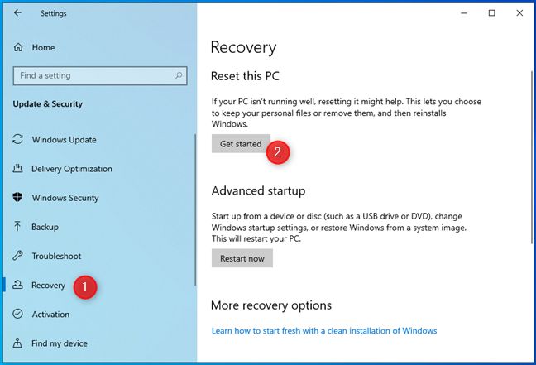536x365 pixels.
Task: Click the Restart now button
Action: (x=242, y=258)
